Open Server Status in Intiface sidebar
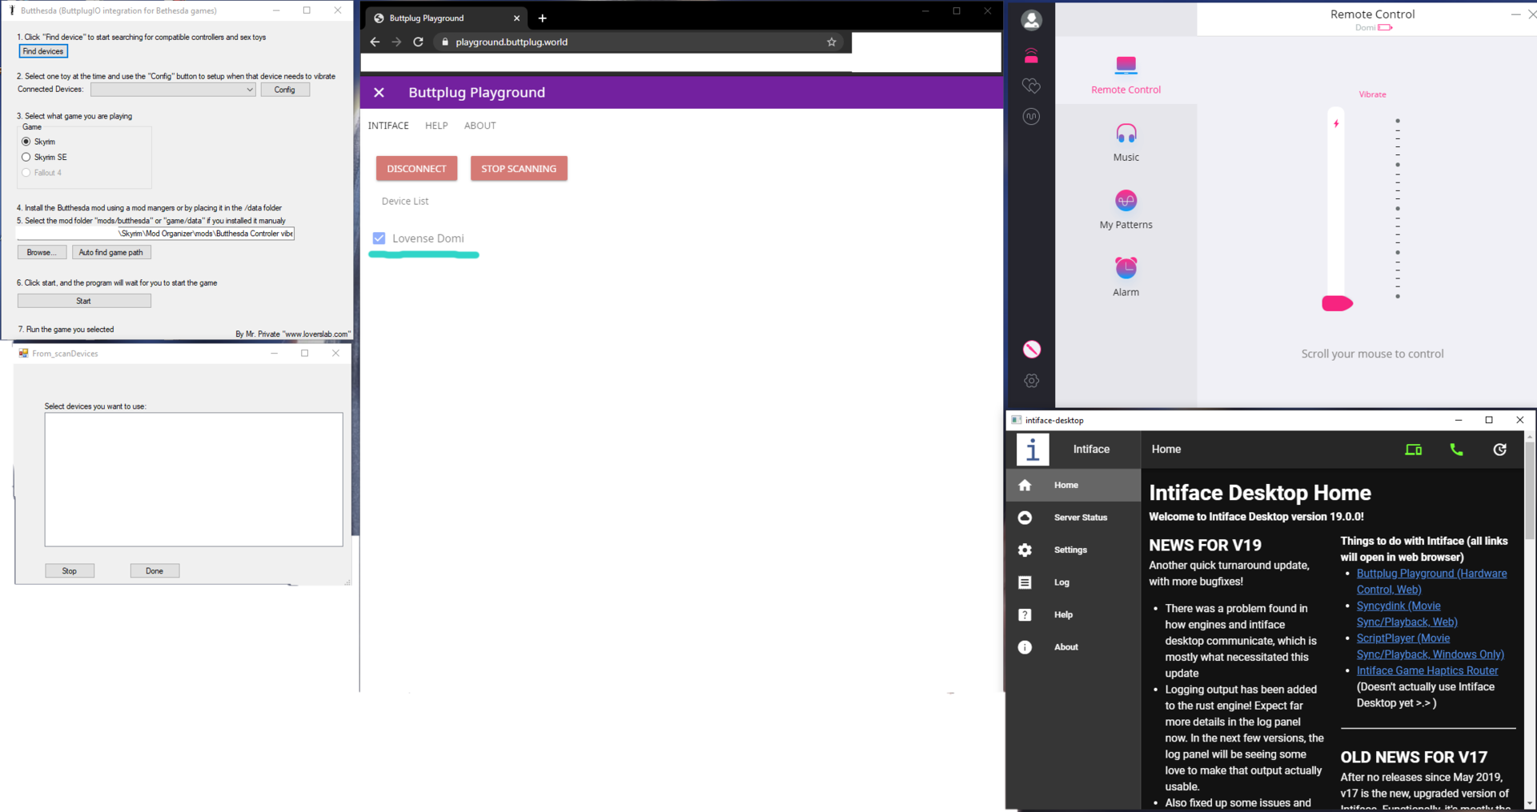 tap(1073, 518)
